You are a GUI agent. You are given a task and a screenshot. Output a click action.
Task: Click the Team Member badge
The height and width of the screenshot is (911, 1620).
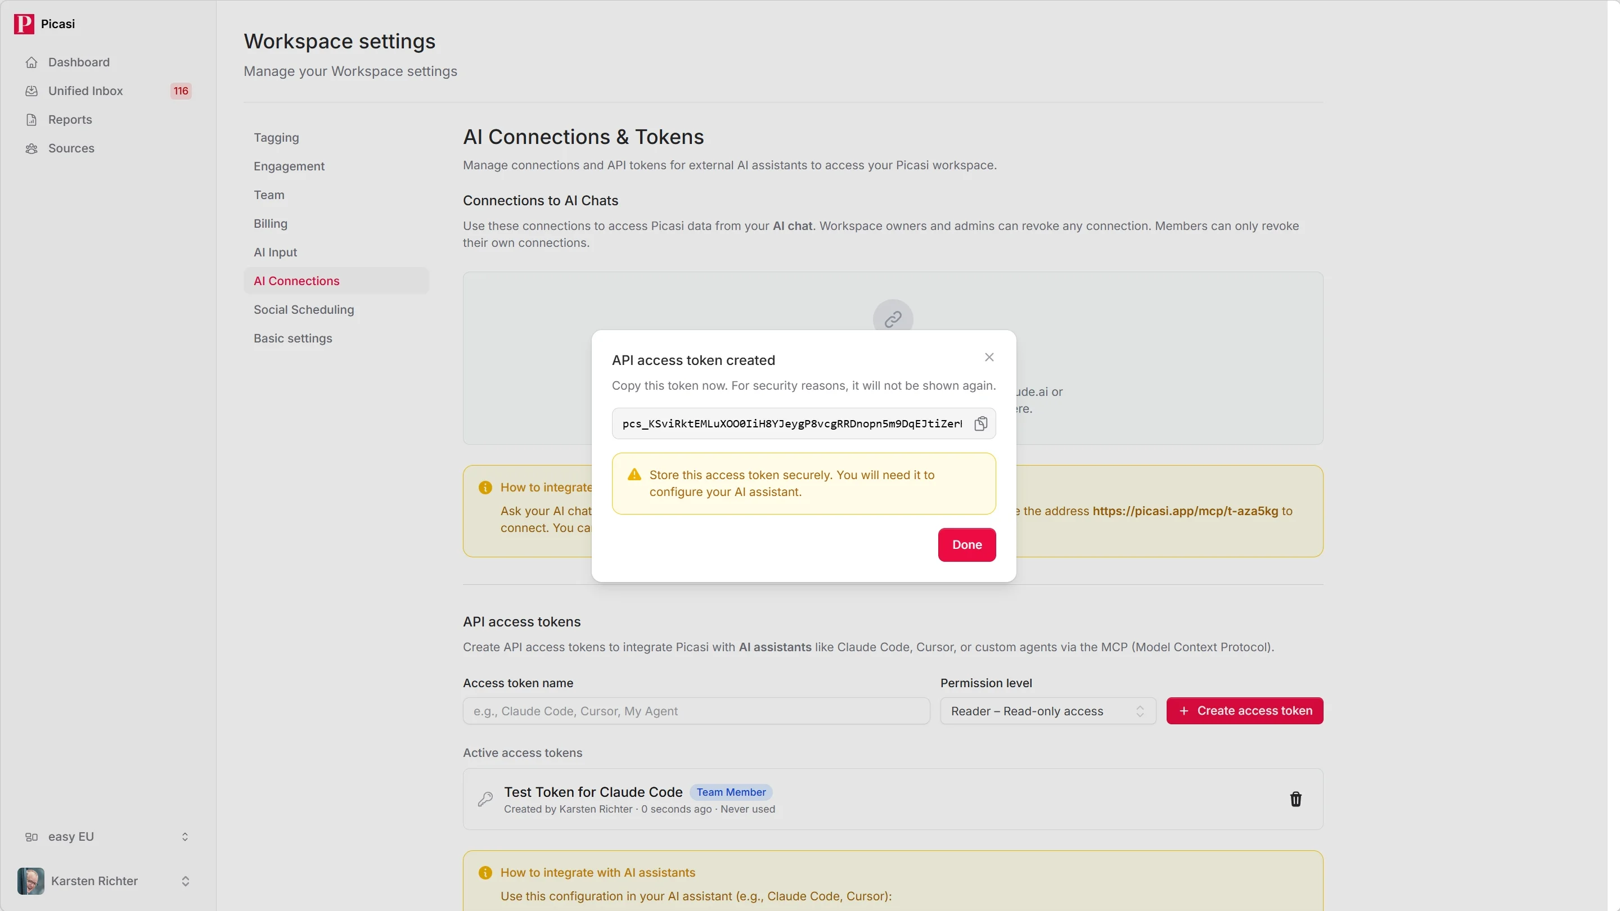pos(731,792)
